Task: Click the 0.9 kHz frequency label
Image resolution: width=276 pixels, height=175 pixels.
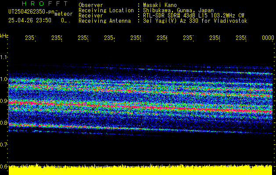Action: (x=4, y=101)
